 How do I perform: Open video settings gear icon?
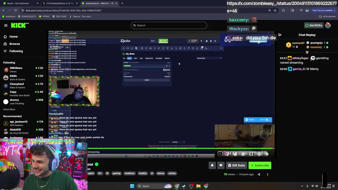pos(267,154)
